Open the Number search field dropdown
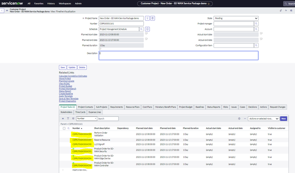295x173 pixels. [86, 118]
